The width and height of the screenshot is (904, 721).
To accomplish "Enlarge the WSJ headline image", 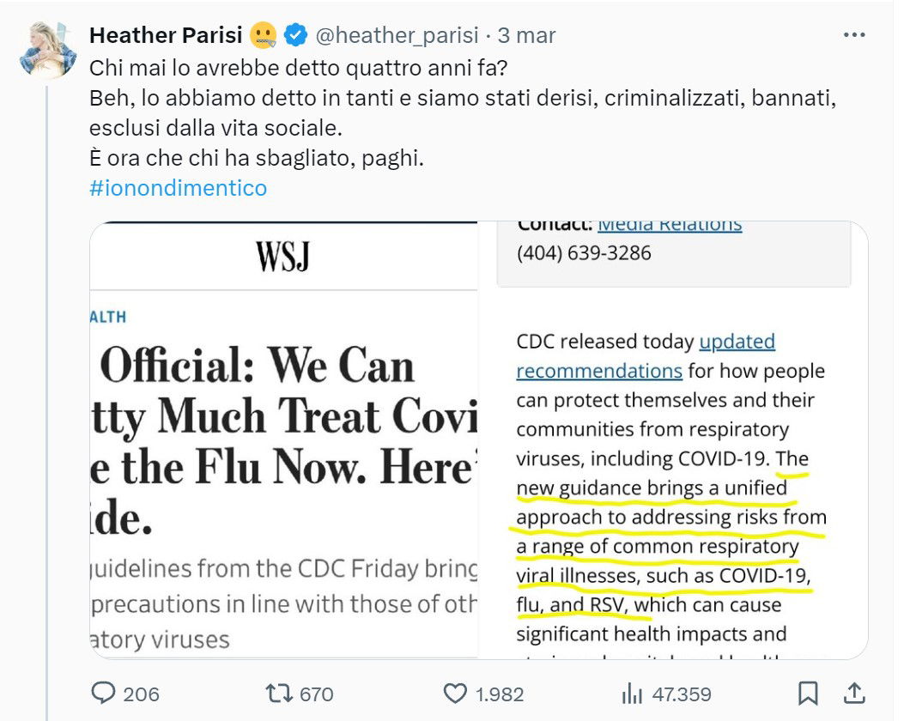I will (x=283, y=439).
